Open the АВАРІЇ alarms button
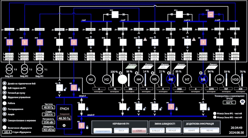248x138 pixels. pyautogui.click(x=191, y=130)
